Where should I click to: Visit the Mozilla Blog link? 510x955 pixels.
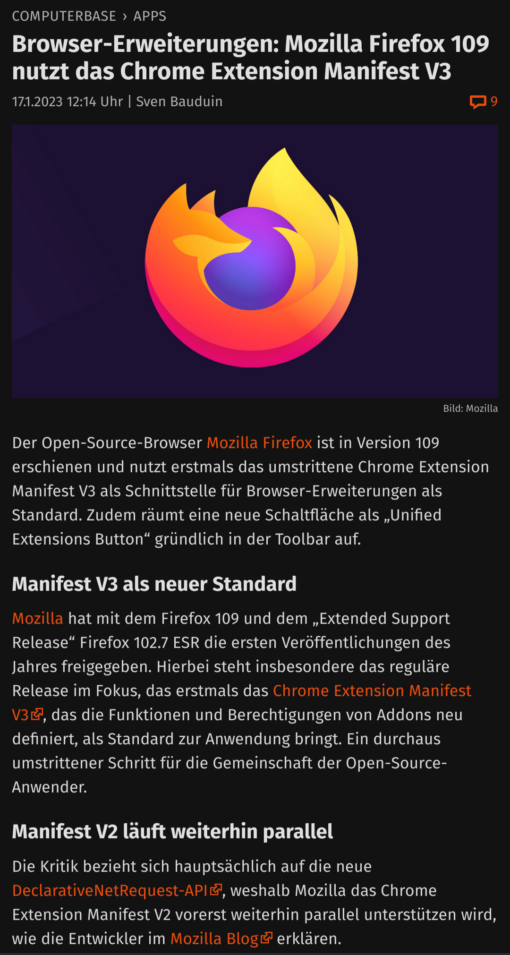point(214,938)
